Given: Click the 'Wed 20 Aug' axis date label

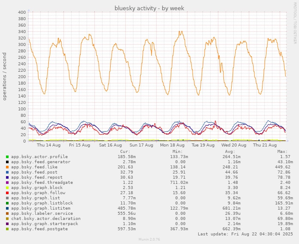Looking at the screenshot, I should coord(234,145).
